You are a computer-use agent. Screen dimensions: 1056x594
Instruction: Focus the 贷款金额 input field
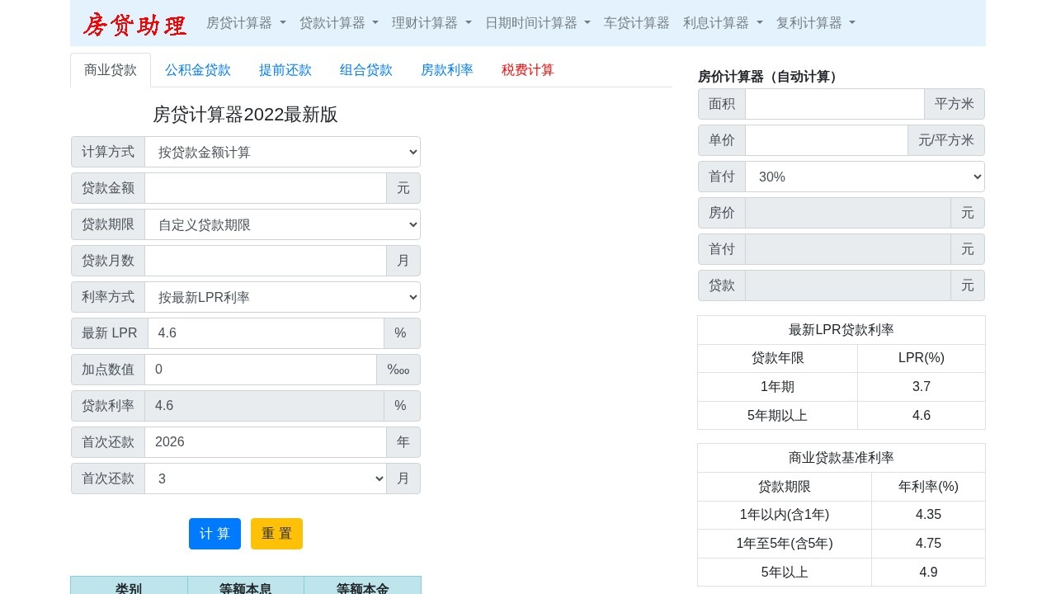pos(265,188)
